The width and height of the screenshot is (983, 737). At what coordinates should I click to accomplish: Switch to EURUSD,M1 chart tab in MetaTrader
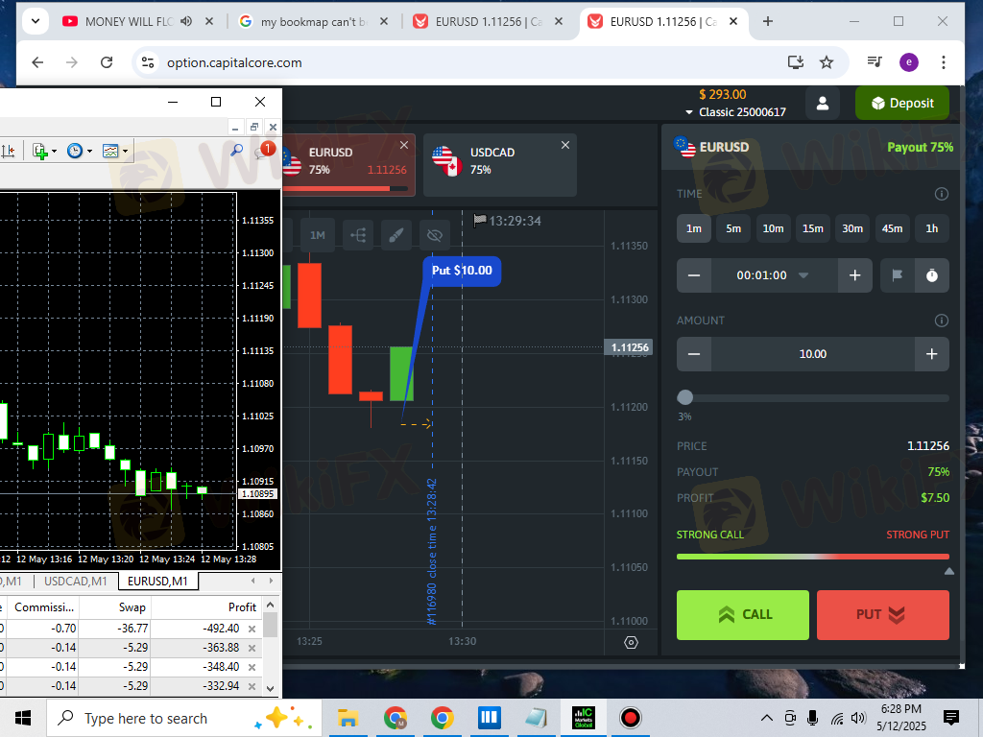(x=157, y=582)
